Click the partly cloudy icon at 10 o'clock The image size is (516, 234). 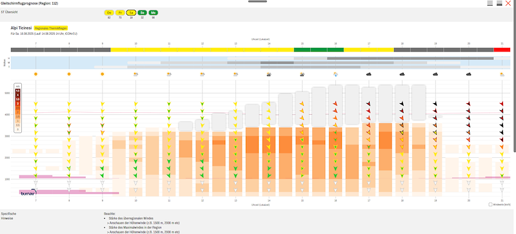point(135,74)
